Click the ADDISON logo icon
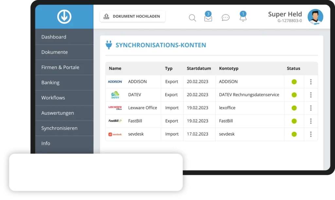 115,82
